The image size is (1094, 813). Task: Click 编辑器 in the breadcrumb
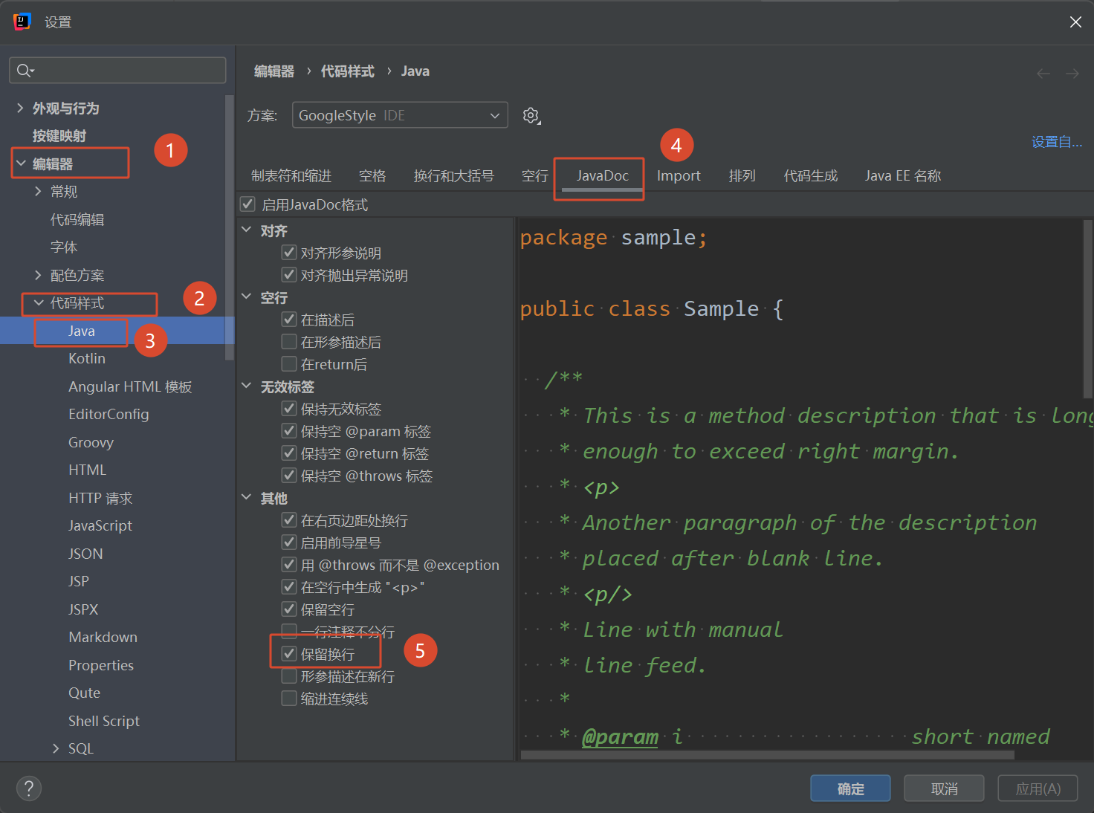point(274,71)
